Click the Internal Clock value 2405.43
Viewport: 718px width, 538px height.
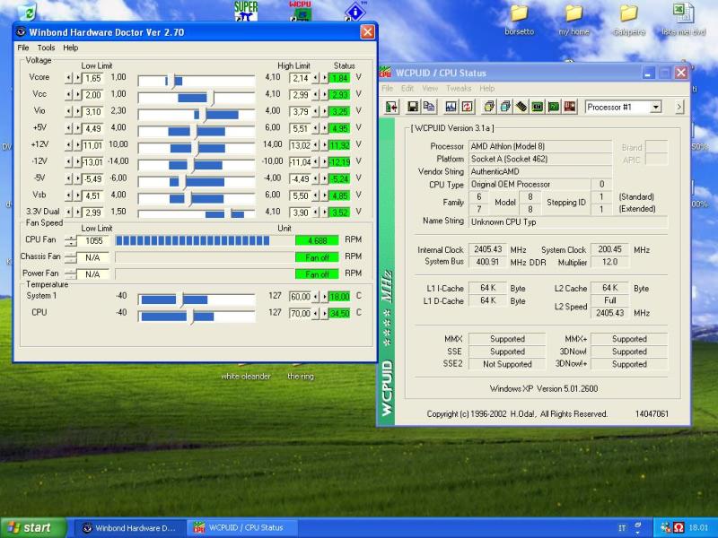(487, 249)
